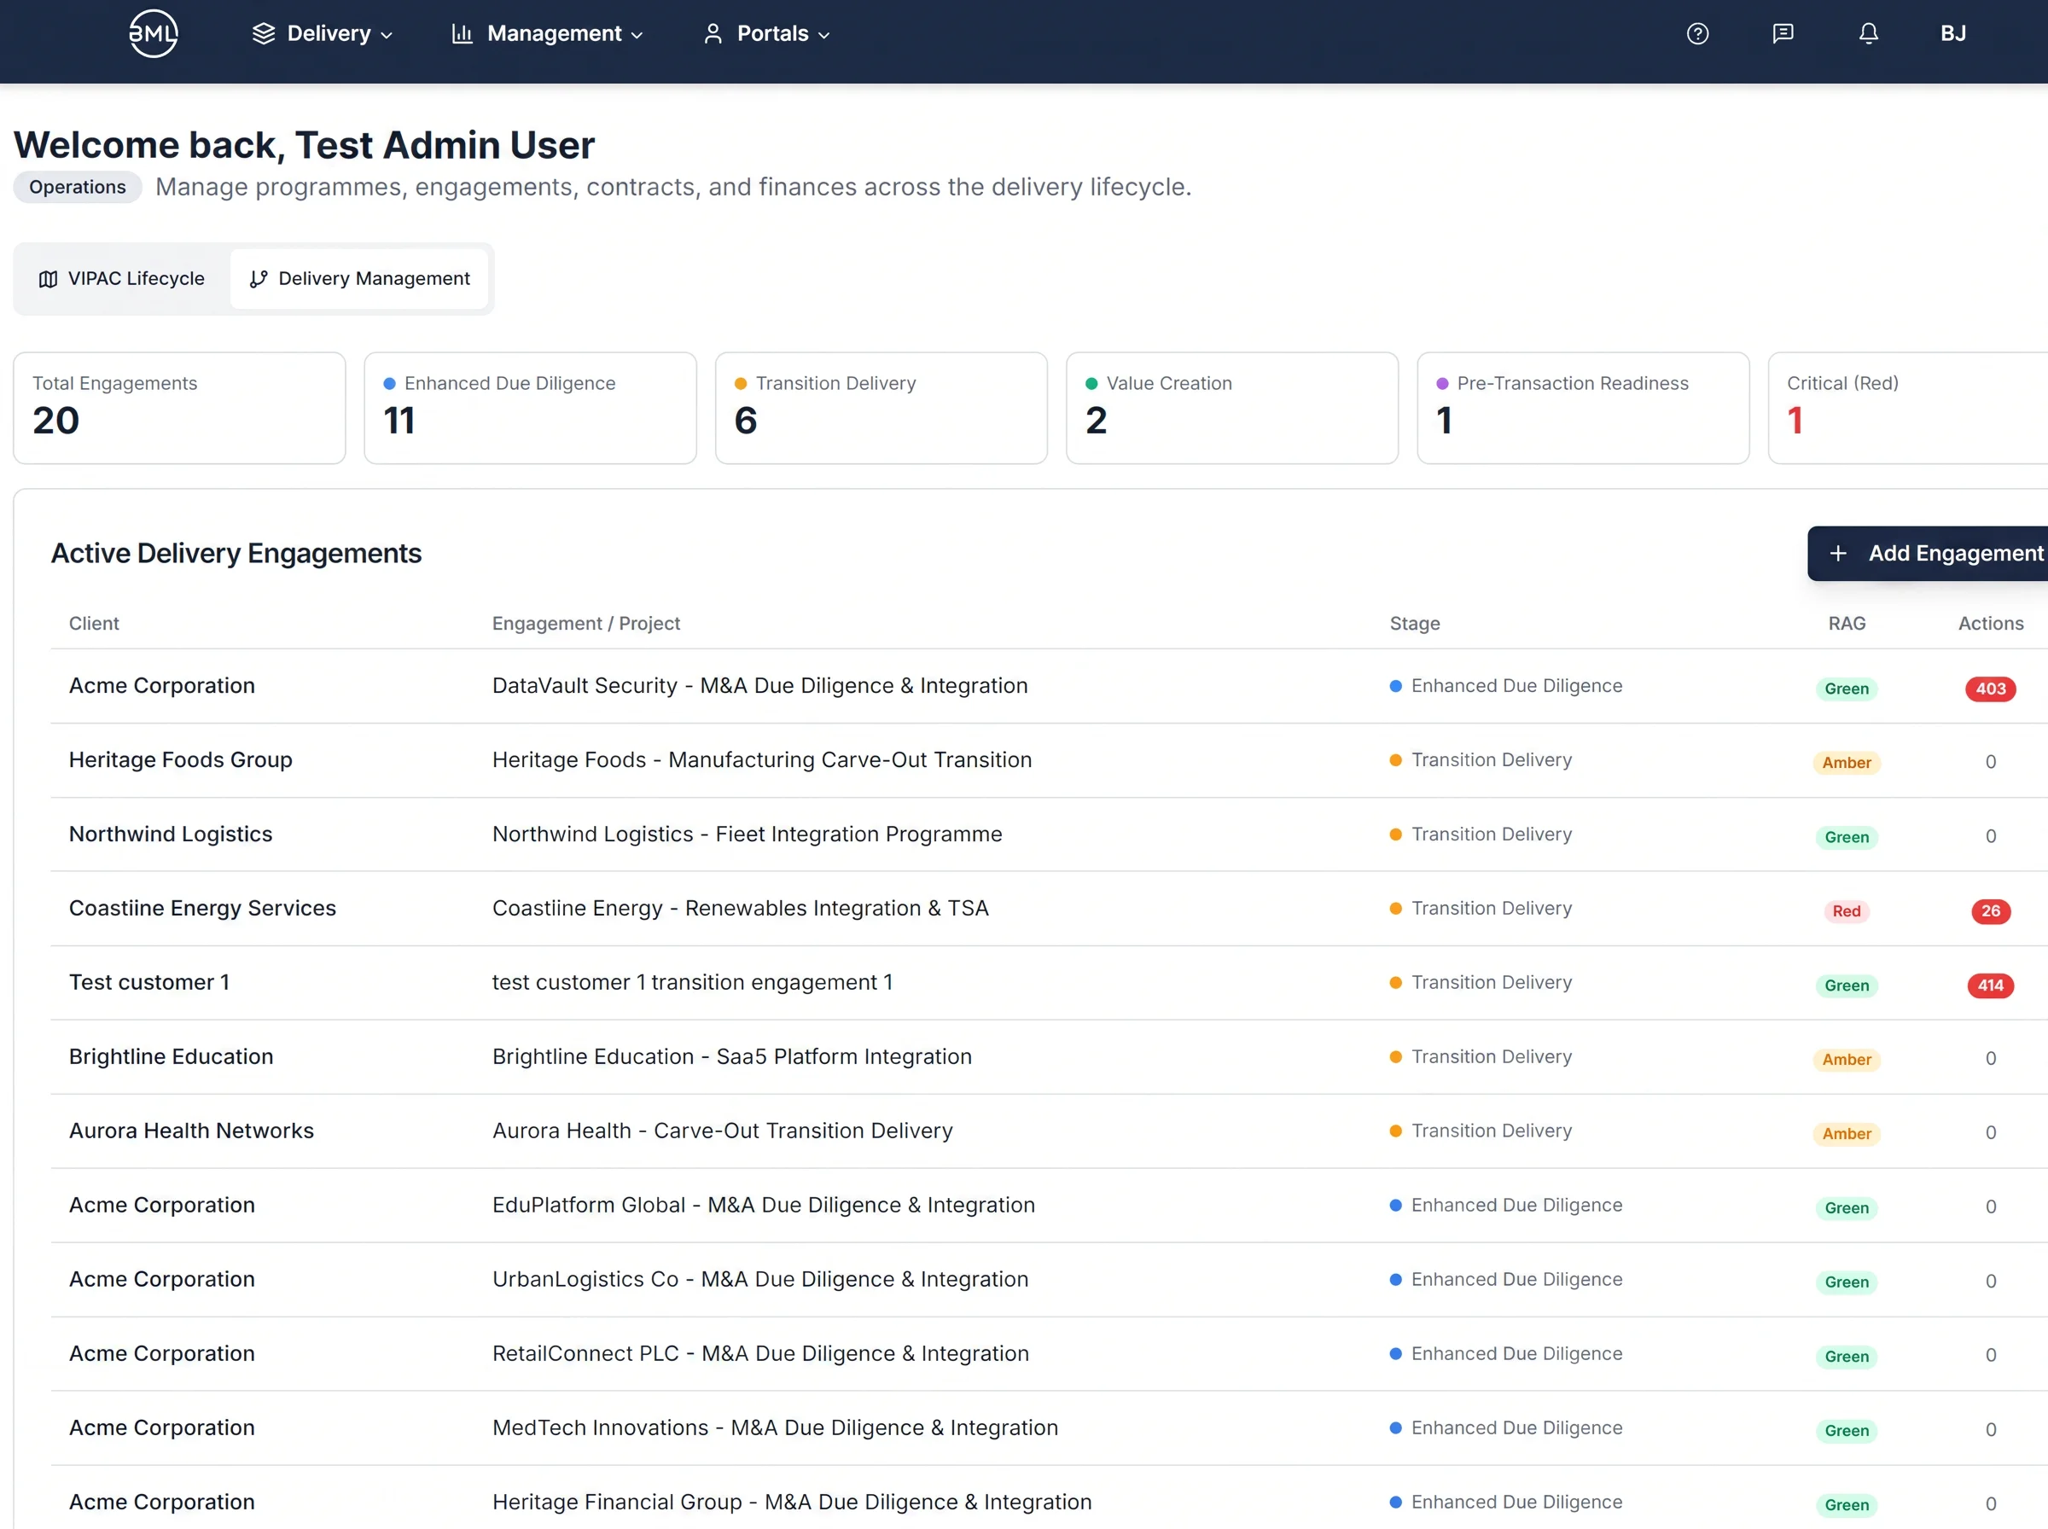
Task: Open Northwind Logistics - Fleet Integration Programme
Action: click(747, 834)
